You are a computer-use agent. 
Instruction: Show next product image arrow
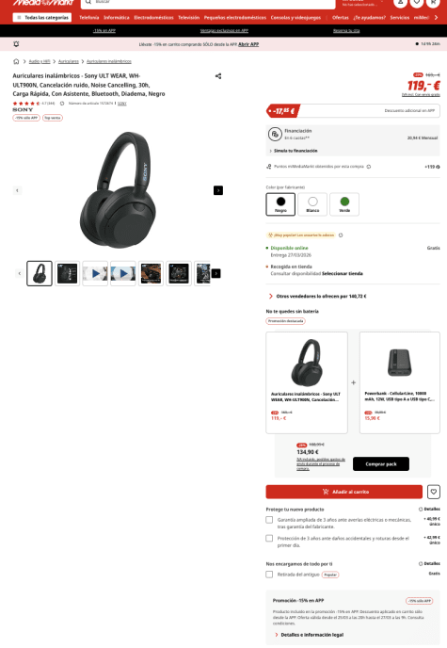point(218,190)
